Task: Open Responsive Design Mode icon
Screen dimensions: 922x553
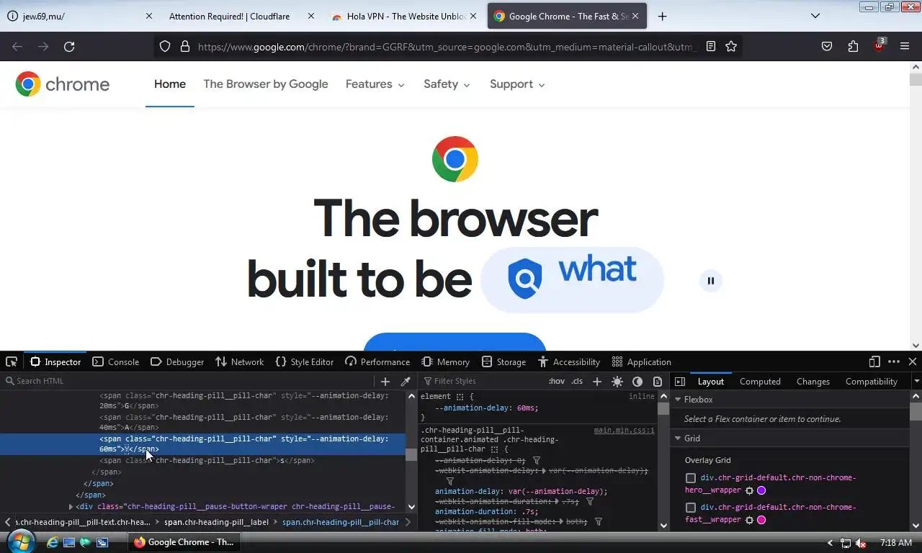Action: tap(874, 361)
